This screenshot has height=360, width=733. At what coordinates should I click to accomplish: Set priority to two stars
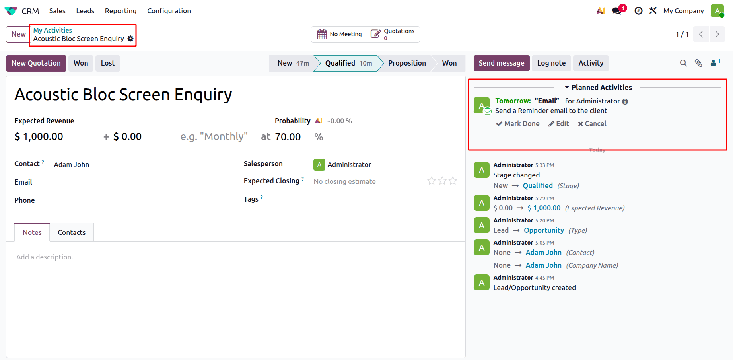tap(442, 181)
